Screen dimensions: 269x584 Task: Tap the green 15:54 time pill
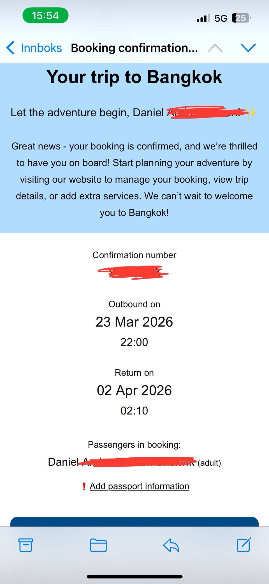[45, 15]
